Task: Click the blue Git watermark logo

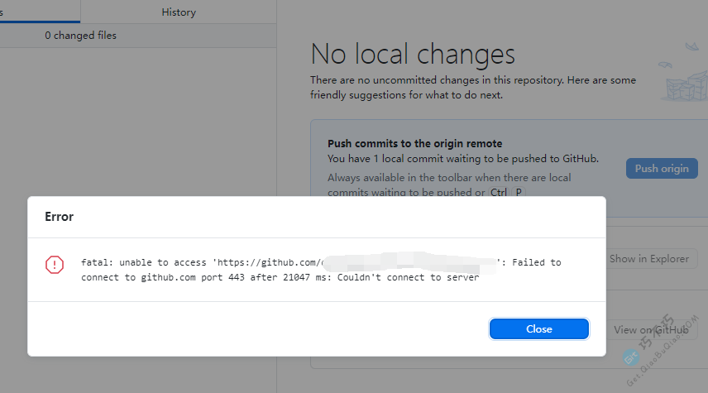Action: [631, 357]
